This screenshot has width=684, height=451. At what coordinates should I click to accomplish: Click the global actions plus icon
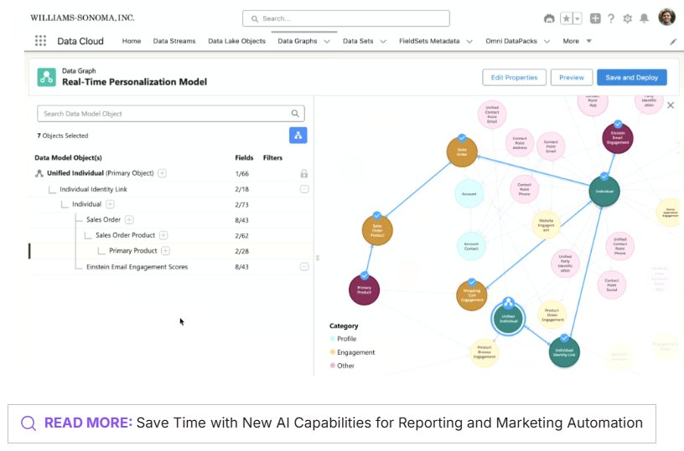tap(595, 18)
